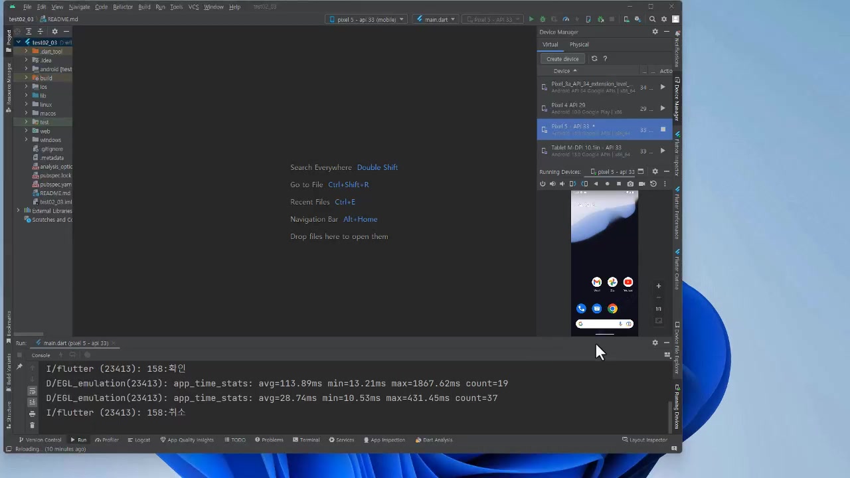The width and height of the screenshot is (850, 478).
Task: Take an emulator screenshot with camera icon
Action: point(630,184)
